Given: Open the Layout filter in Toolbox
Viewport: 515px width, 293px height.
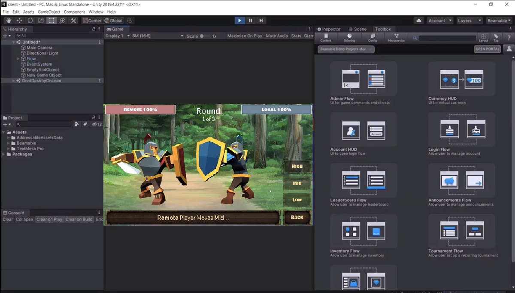Looking at the screenshot, I should click(x=484, y=38).
